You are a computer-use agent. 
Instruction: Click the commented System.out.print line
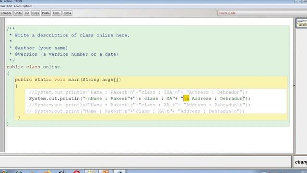tap(135, 111)
